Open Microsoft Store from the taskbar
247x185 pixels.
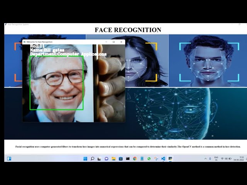click(121, 159)
